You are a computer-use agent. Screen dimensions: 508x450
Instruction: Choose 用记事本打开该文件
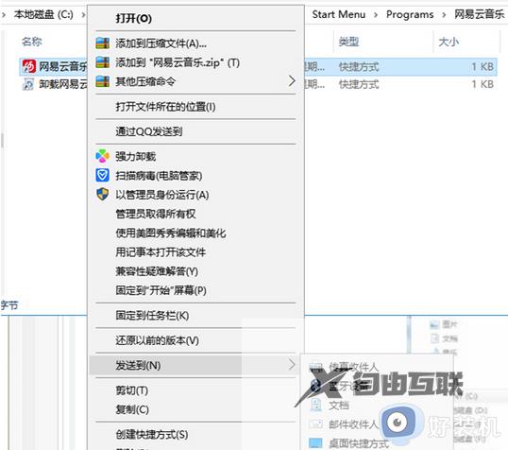coord(161,252)
